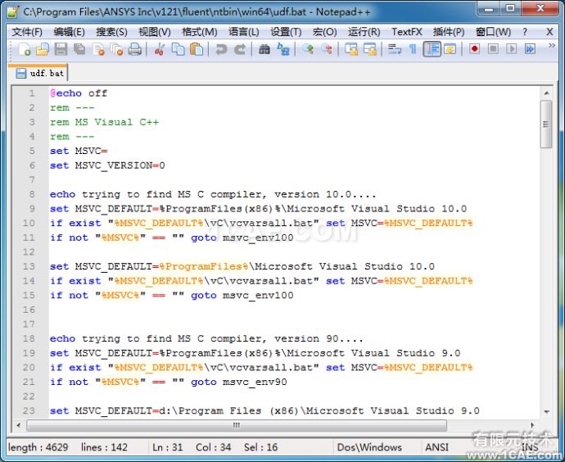Screen dimensions: 565x462
Task: Click ANSI encoding in status bar
Action: pyautogui.click(x=436, y=447)
